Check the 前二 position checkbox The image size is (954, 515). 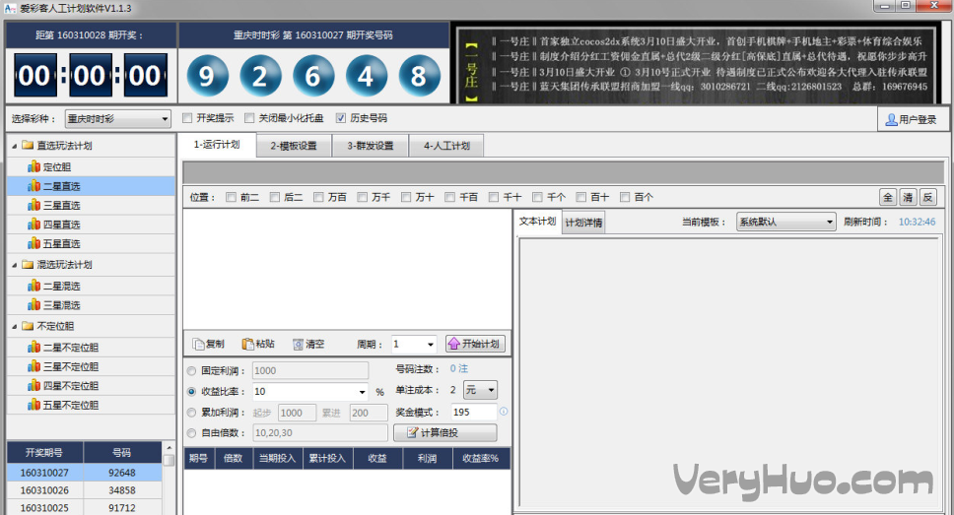pos(231,197)
